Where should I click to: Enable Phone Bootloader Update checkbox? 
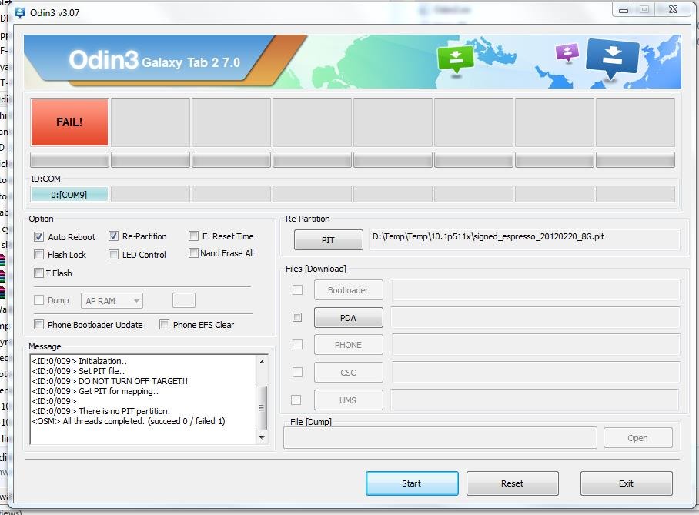tap(38, 325)
